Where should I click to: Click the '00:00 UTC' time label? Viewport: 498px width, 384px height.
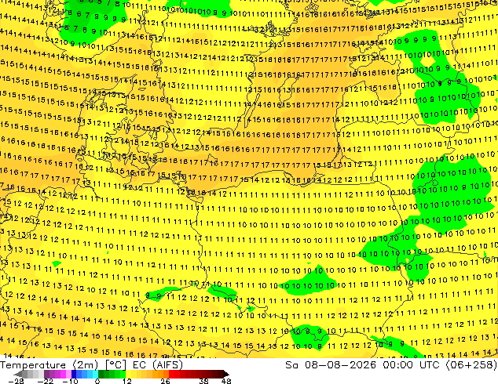coord(411,364)
